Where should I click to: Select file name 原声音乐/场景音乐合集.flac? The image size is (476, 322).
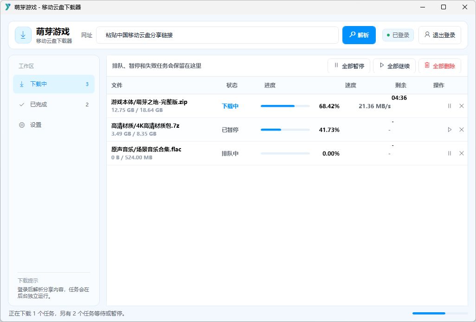click(146, 150)
